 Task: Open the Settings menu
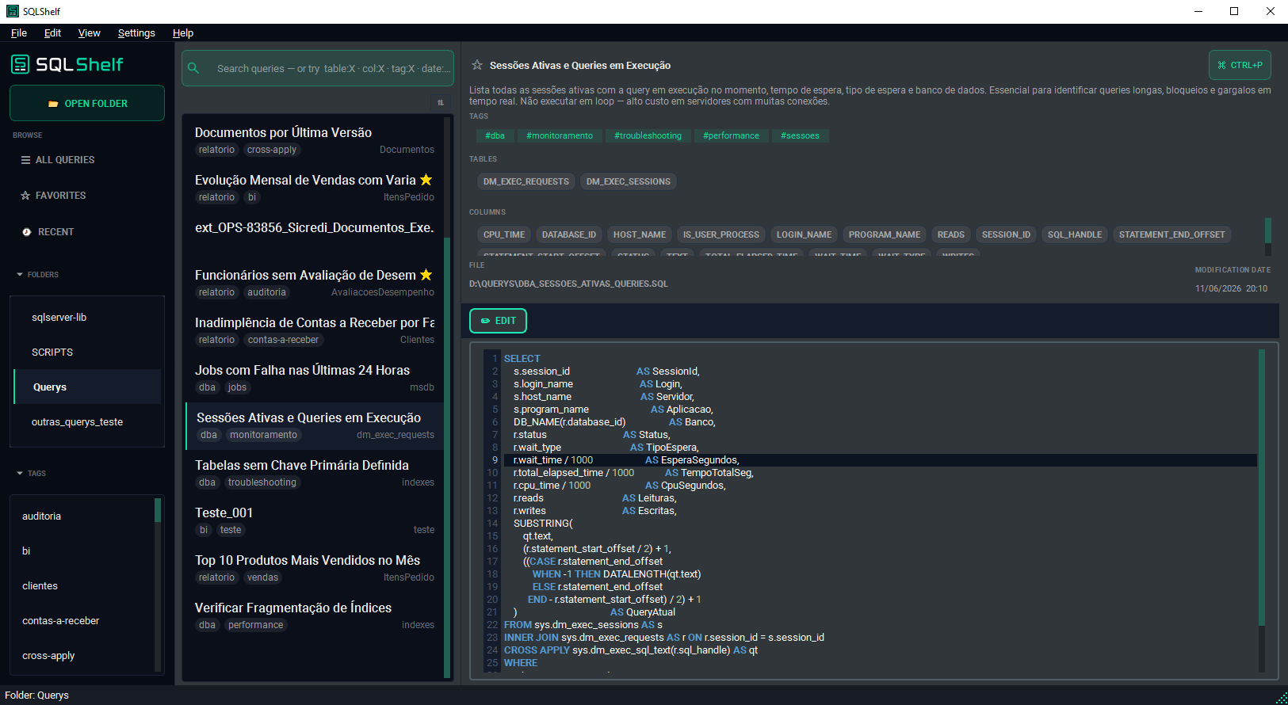tap(136, 33)
